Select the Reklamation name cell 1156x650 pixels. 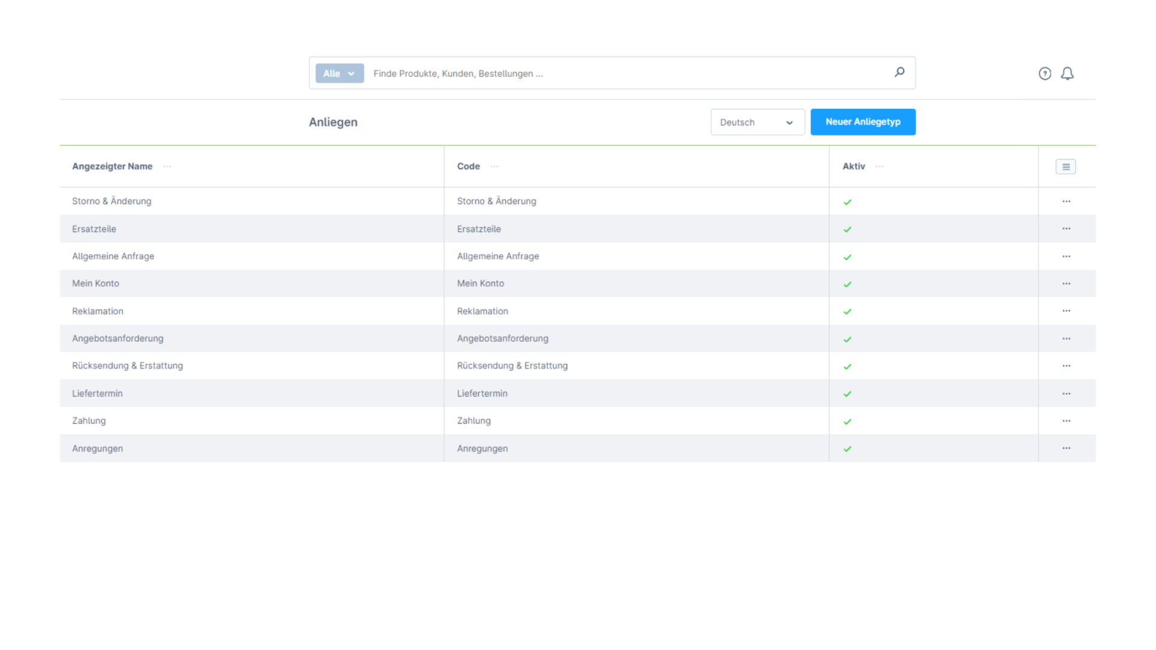(x=252, y=311)
